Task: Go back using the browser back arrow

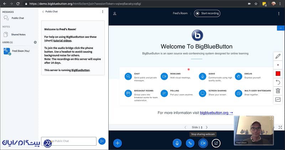Action: (5, 4)
